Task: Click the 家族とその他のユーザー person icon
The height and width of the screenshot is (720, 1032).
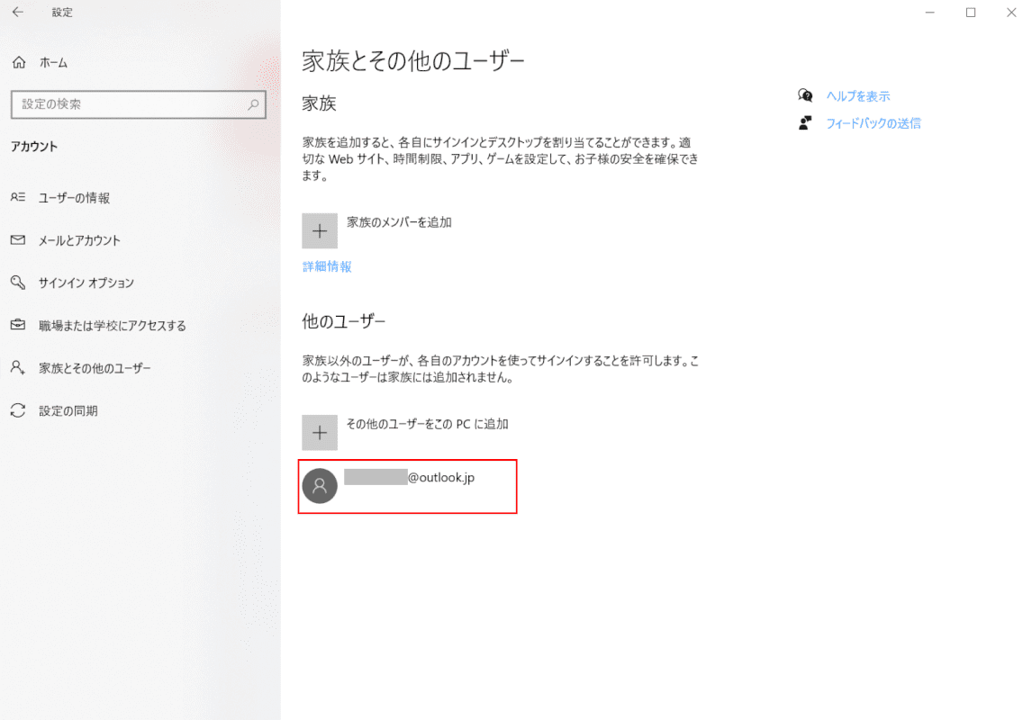Action: pyautogui.click(x=18, y=367)
